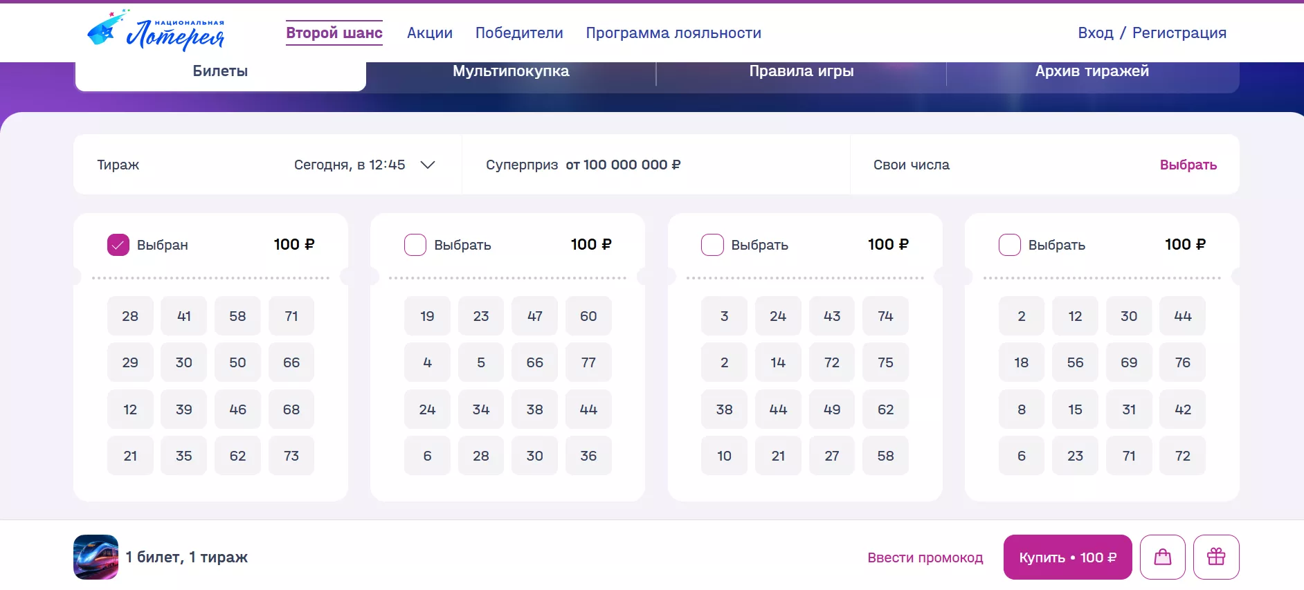The width and height of the screenshot is (1304, 590).
Task: Click Выбрать next to Свои числа
Action: click(1188, 165)
